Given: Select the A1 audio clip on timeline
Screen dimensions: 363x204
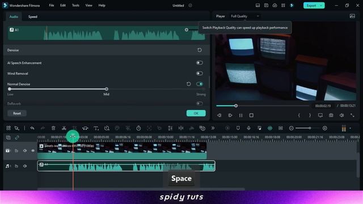Looking at the screenshot, I should click(126, 166).
